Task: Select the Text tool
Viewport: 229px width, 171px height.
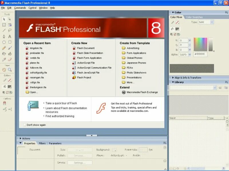Action: (10, 36)
